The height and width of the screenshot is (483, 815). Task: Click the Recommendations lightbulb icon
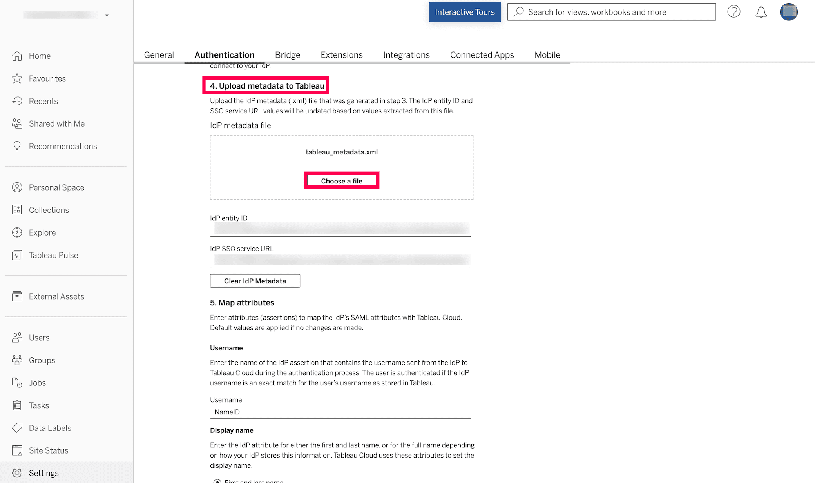coord(17,146)
